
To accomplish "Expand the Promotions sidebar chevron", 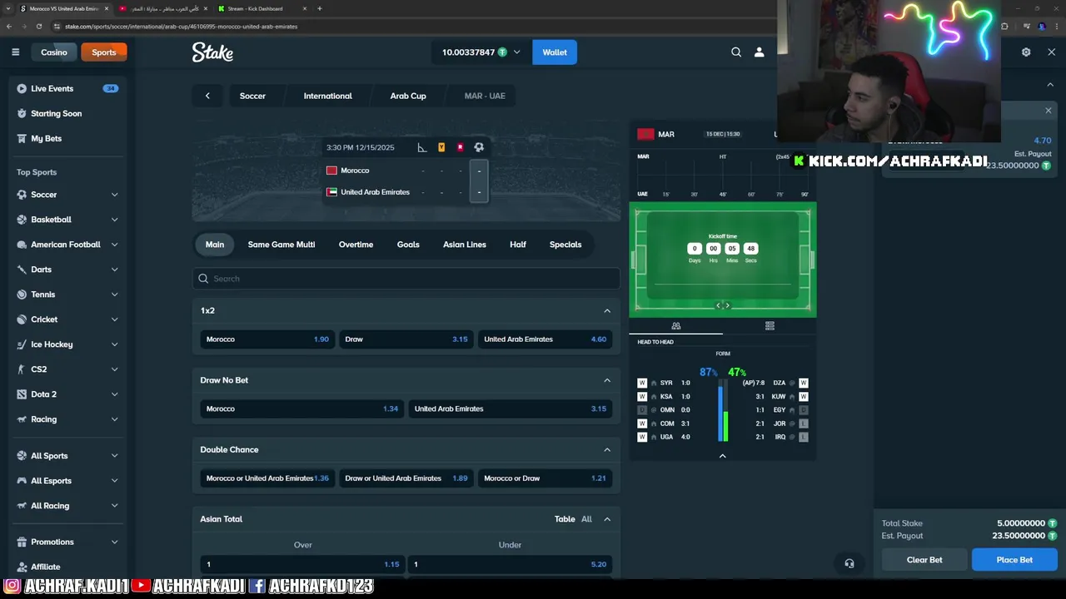I will coord(114,542).
